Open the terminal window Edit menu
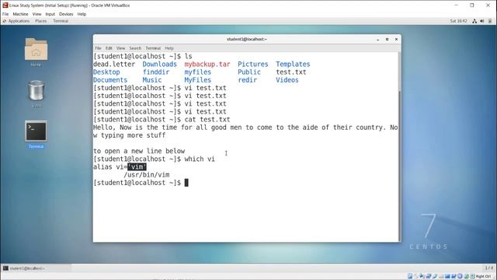Viewport: 497px width, 280px height. tap(109, 48)
